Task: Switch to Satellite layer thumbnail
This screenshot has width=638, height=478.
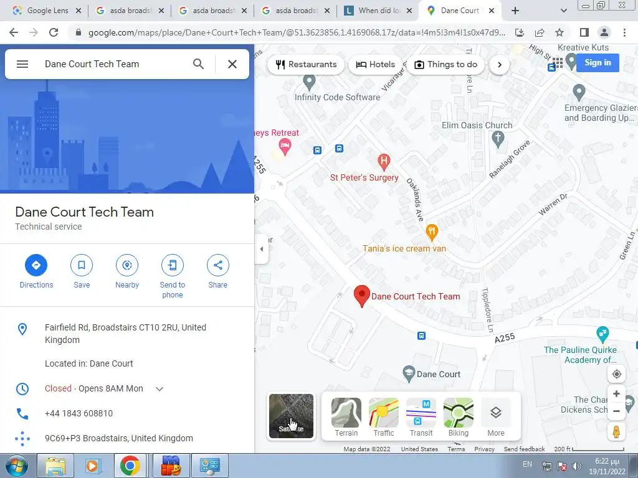Action: (x=292, y=416)
